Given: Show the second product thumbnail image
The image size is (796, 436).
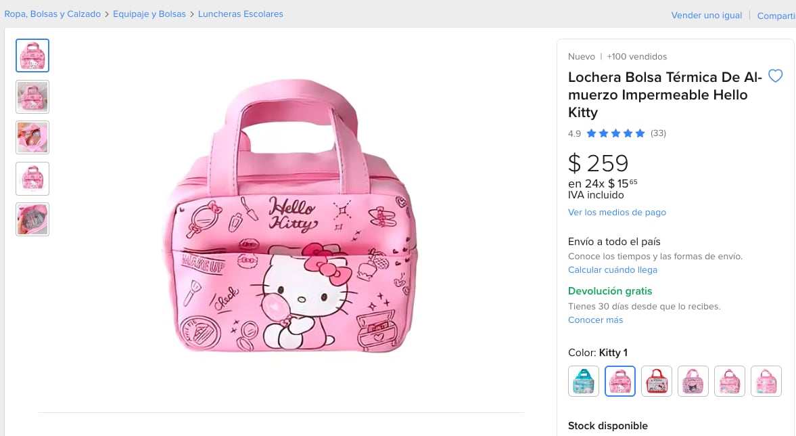Looking at the screenshot, I should 32,97.
